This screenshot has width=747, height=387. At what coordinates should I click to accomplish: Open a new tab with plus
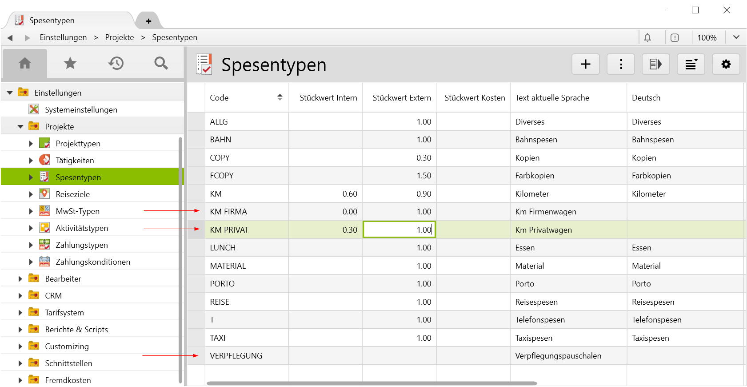click(x=148, y=21)
